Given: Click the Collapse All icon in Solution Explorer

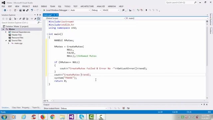Looking at the screenshot, I should (x=24, y=19).
